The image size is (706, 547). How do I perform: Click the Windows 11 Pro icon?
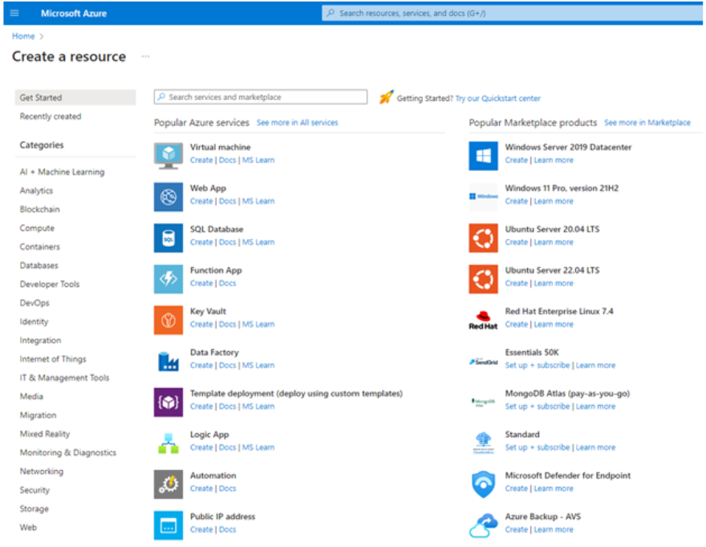[483, 197]
